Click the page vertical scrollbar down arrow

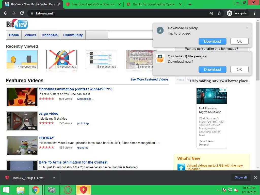pos(258,168)
